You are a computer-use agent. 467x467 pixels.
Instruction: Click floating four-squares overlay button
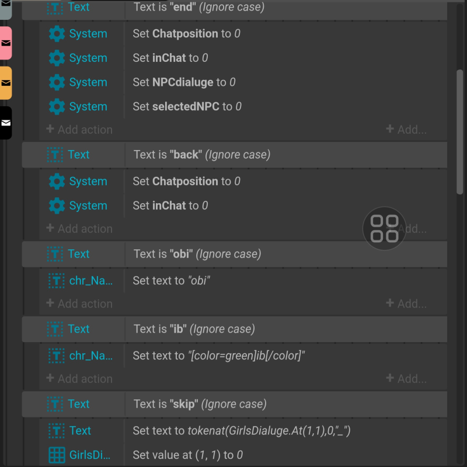384,228
